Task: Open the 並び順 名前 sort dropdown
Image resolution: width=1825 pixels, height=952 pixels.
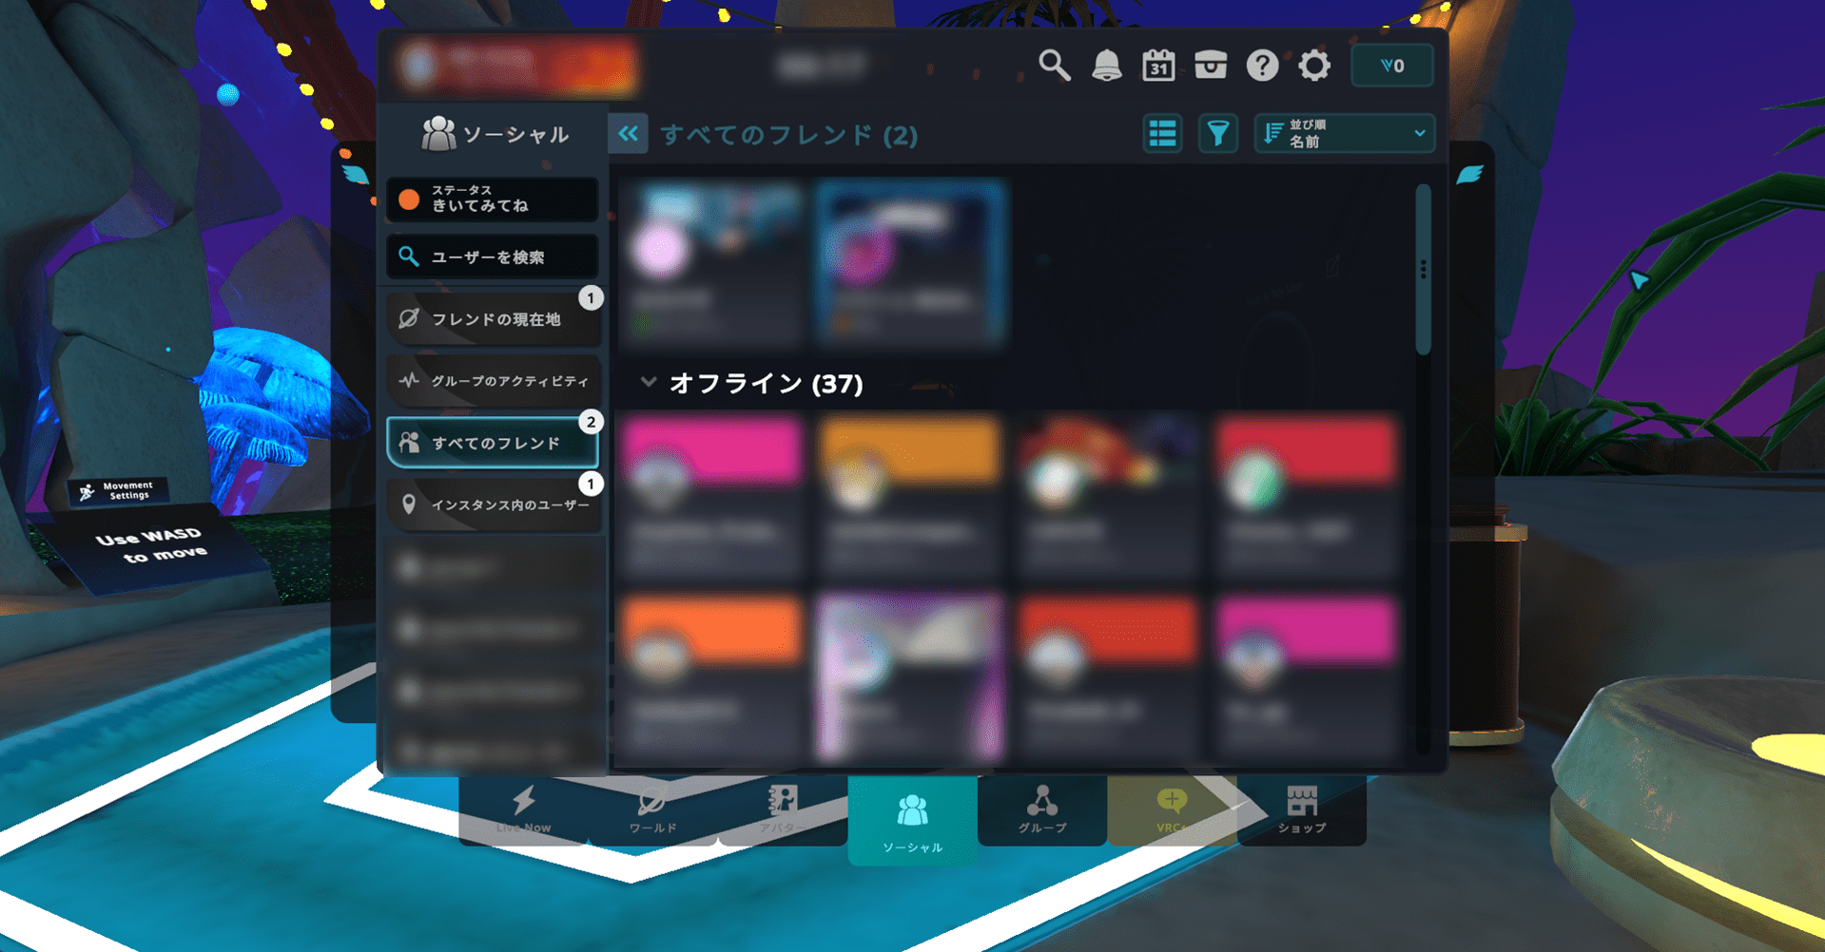Action: (x=1344, y=134)
